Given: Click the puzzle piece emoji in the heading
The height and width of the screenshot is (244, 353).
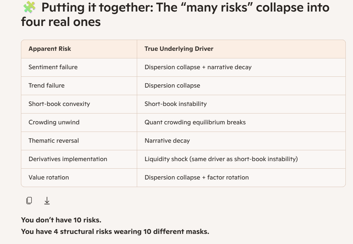Looking at the screenshot, I should 29,8.
